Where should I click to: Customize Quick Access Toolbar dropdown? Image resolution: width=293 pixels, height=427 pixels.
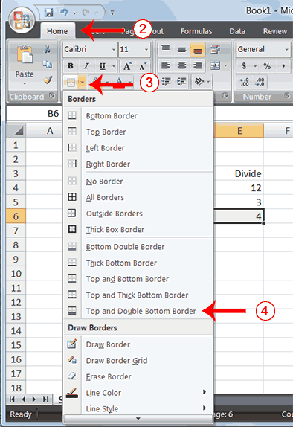112,13
